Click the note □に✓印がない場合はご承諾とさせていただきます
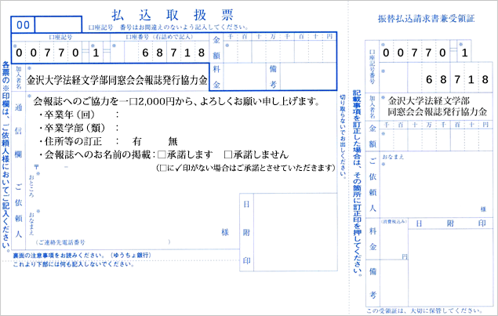Viewport: 498px width, 316px height. (x=245, y=168)
